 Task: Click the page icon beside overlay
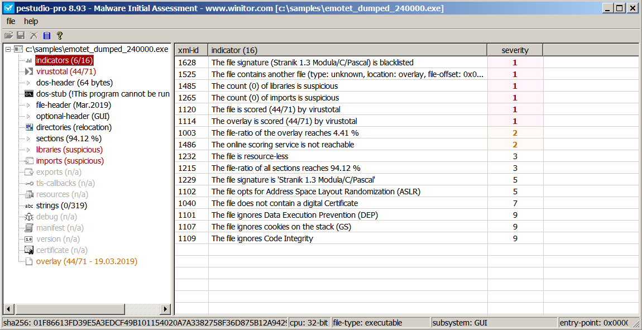point(28,261)
